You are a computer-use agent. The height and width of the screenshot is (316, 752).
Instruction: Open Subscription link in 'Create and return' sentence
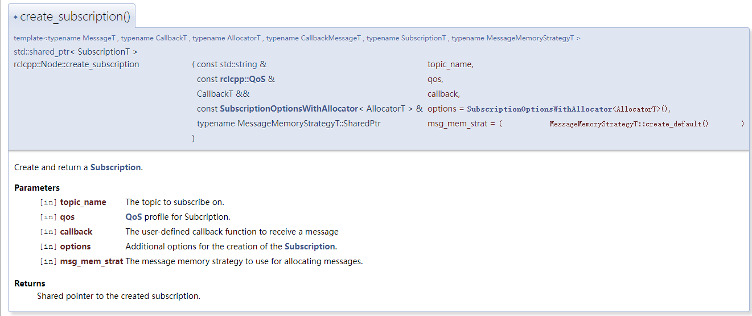click(x=115, y=167)
